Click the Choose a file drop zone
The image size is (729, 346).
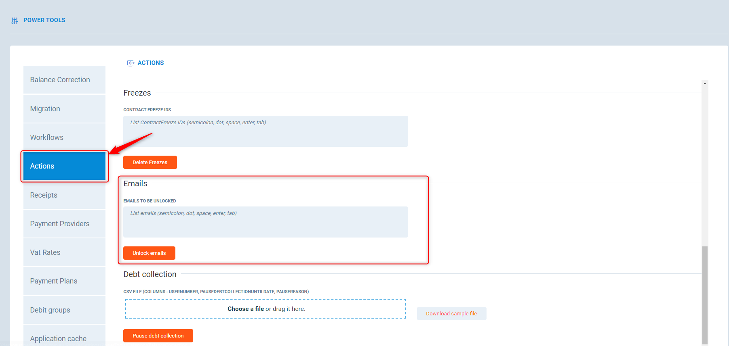[x=265, y=309]
